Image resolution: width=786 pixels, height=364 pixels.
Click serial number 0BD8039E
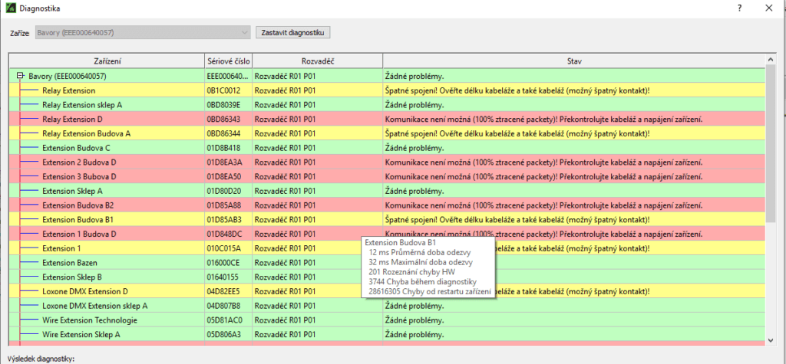[224, 105]
